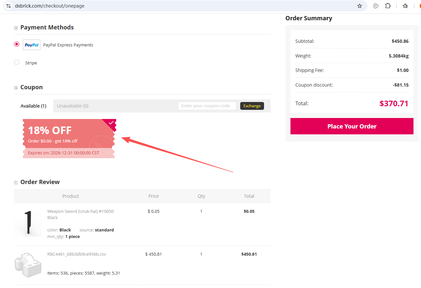Image resolution: width=421 pixels, height=288 pixels.
Task: Click the PayPal logo icon
Action: tap(32, 45)
